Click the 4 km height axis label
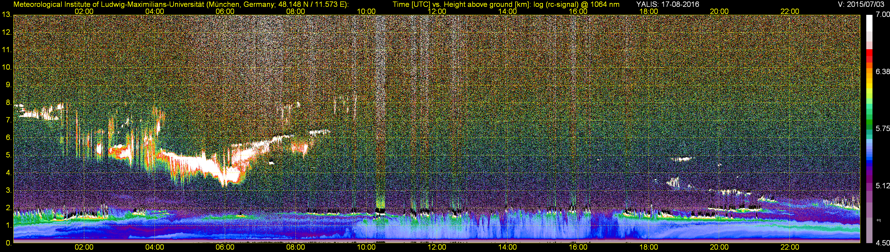 pos(8,173)
